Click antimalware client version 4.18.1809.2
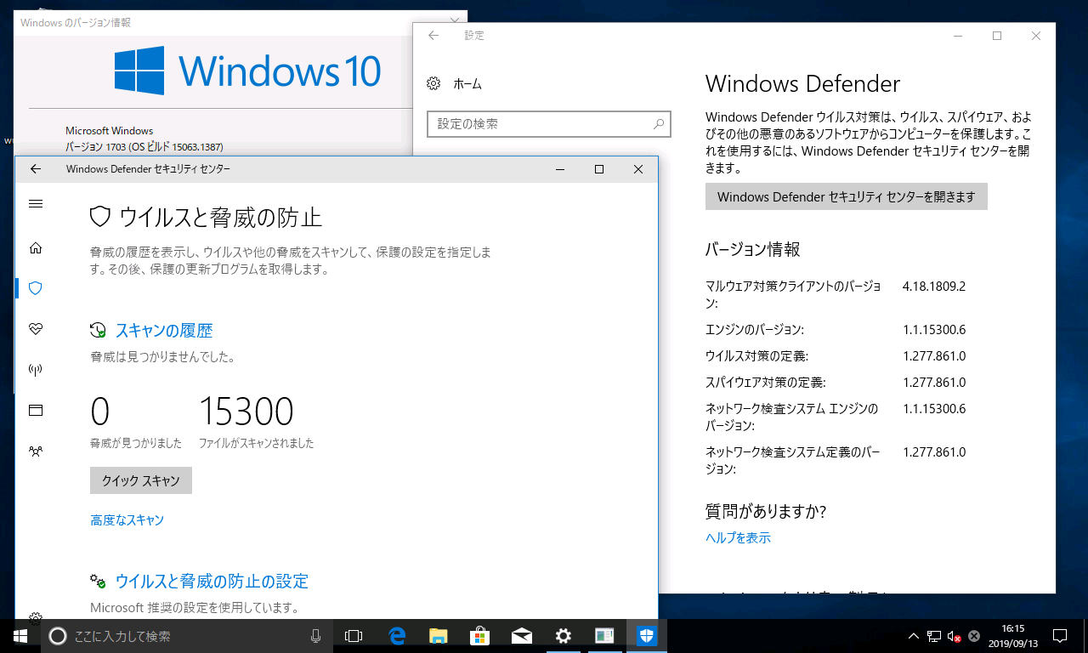The image size is (1088, 653). pos(934,286)
